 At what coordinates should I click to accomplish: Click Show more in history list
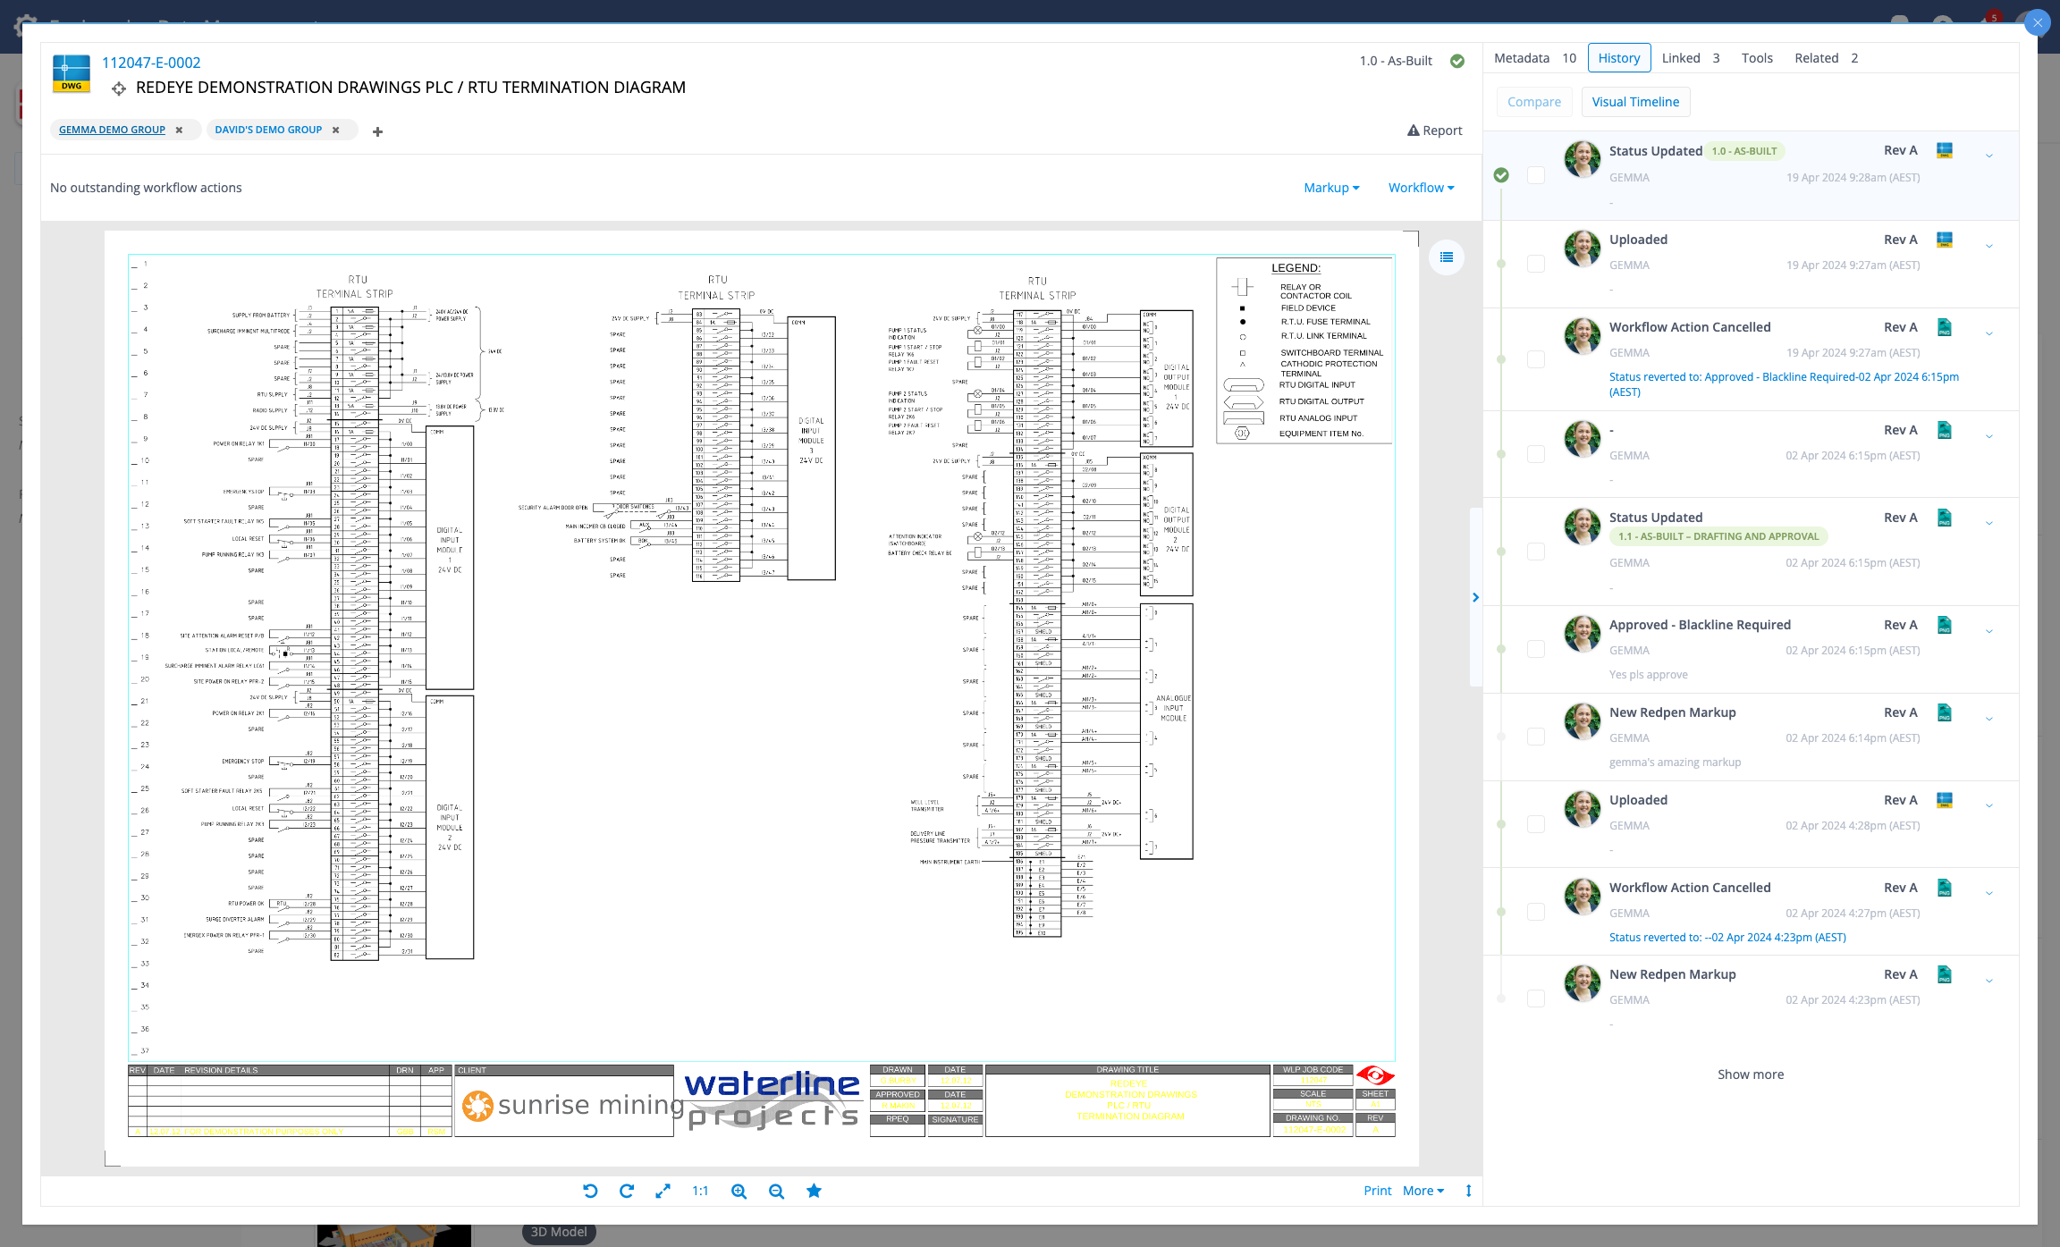[x=1751, y=1074]
